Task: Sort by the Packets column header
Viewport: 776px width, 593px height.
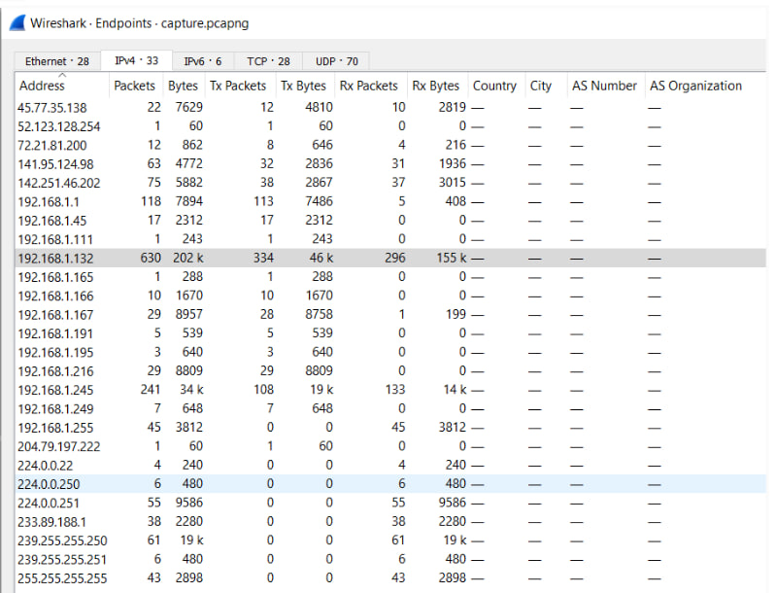Action: (135, 86)
